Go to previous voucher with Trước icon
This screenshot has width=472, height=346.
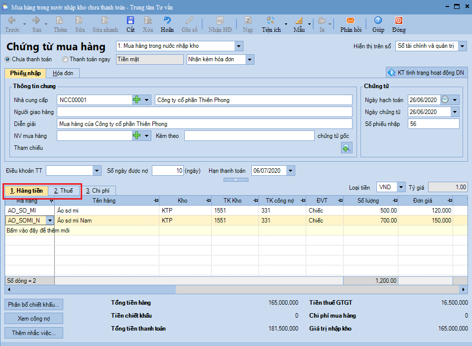12,20
